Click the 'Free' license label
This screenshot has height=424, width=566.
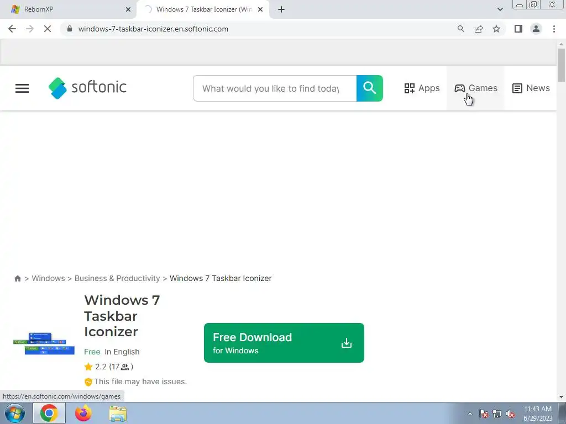(x=92, y=352)
